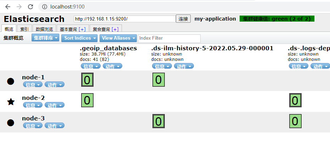Screen dimensions: 330x142
Task: Click the Index Filter input field
Action: point(169,38)
